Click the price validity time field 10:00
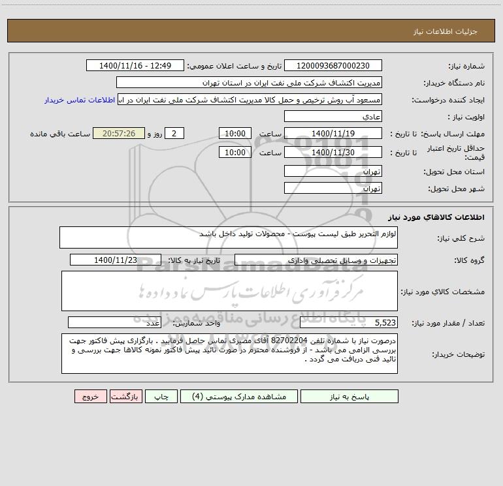Screen dimensions: 503x486 pyautogui.click(x=235, y=152)
